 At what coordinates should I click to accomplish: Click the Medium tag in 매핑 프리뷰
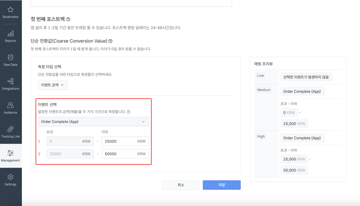click(x=264, y=90)
